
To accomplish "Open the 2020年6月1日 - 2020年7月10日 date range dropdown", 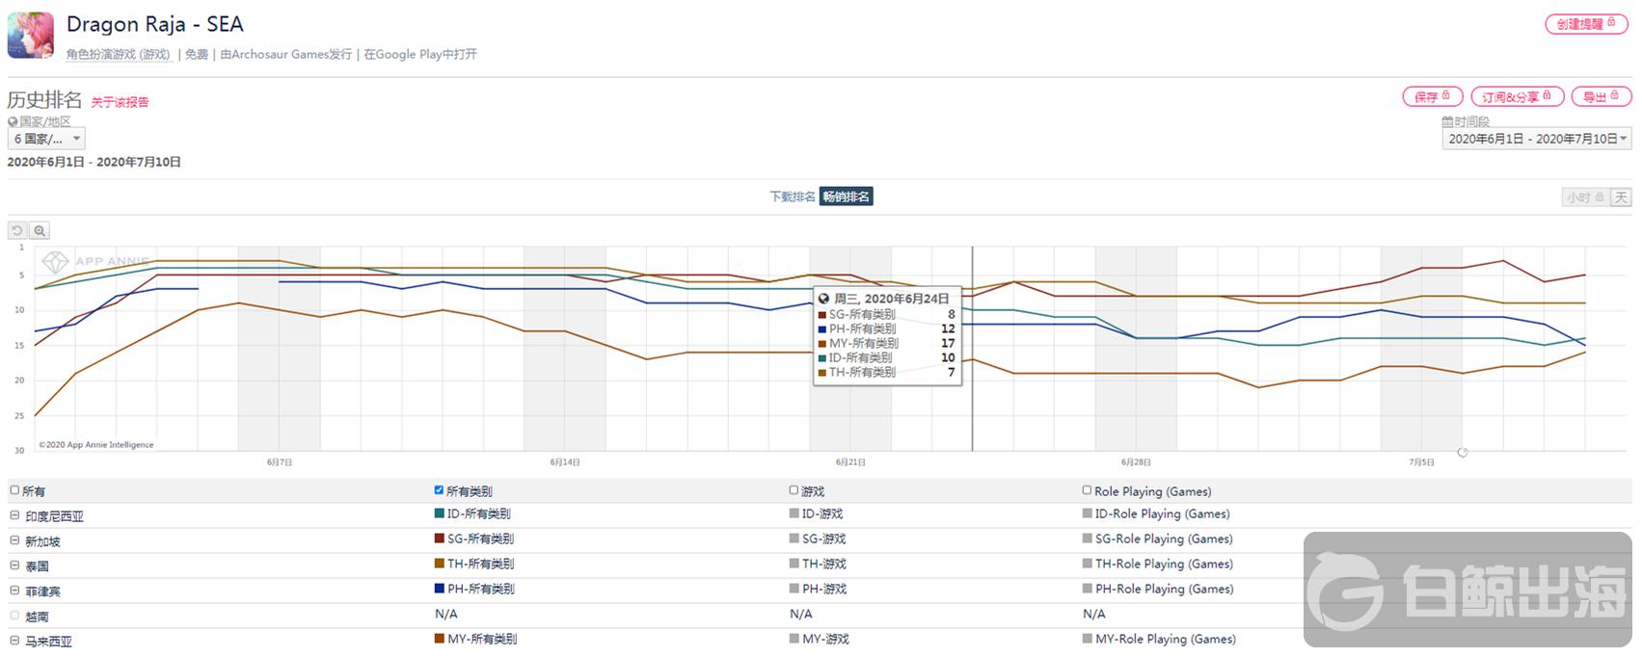I will coord(1537,139).
